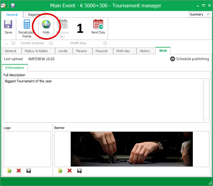Open the Summary dropdown

(199, 14)
